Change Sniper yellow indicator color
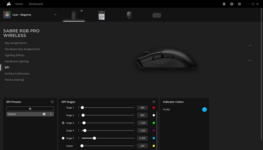263x150 pixels. (x=153, y=146)
